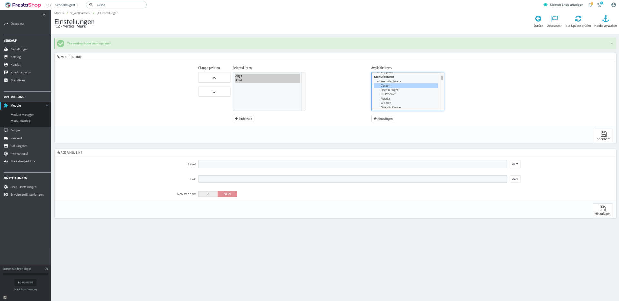
Task: Collapse the sidebar with double-chevron icon
Action: [x=44, y=15]
